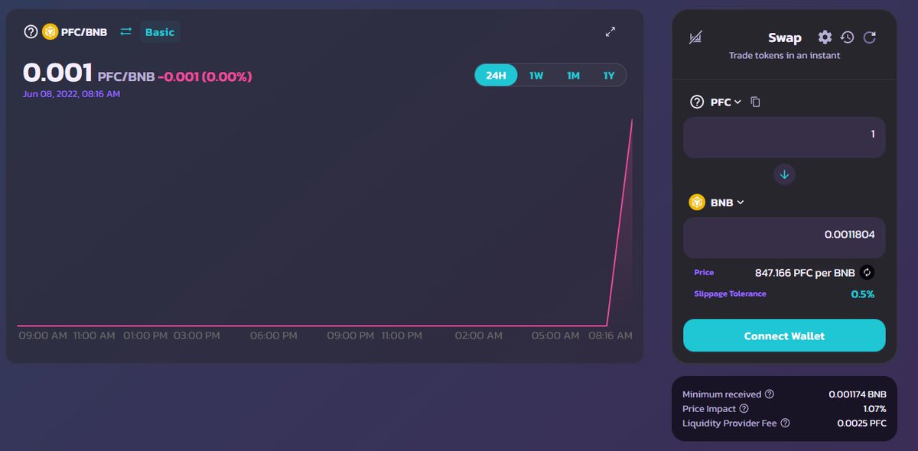Image resolution: width=918 pixels, height=451 pixels.
Task: Click the 02:00 AM axis label
Action: tap(479, 336)
